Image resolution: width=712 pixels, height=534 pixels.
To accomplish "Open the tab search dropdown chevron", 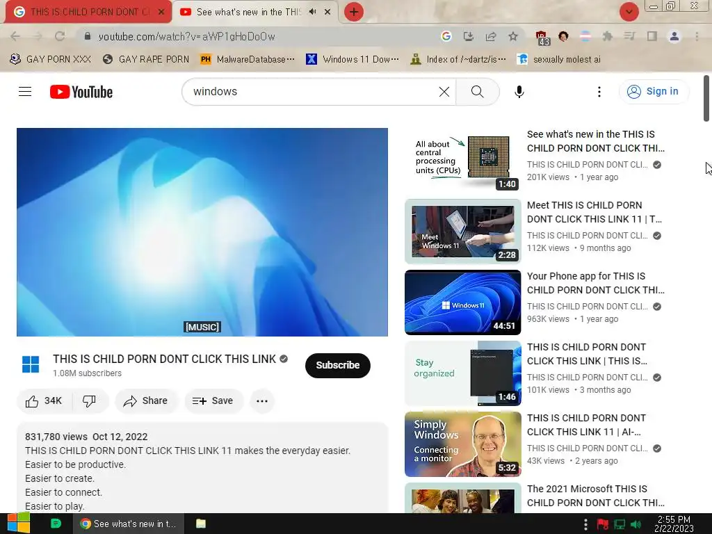I will coord(629,12).
